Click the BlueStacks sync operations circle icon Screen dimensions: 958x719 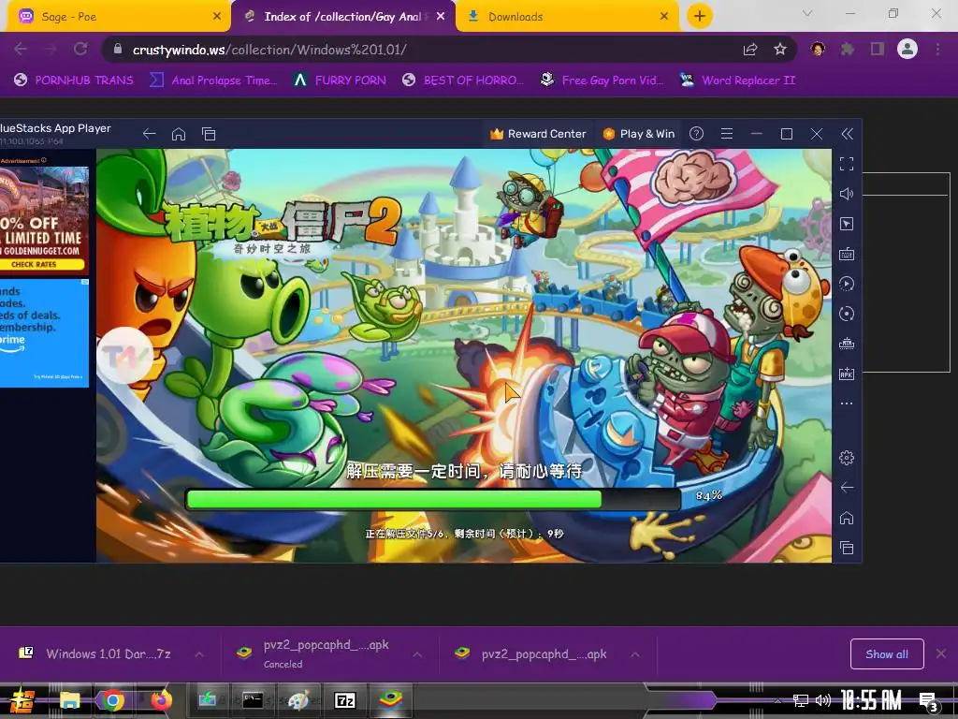tap(846, 314)
